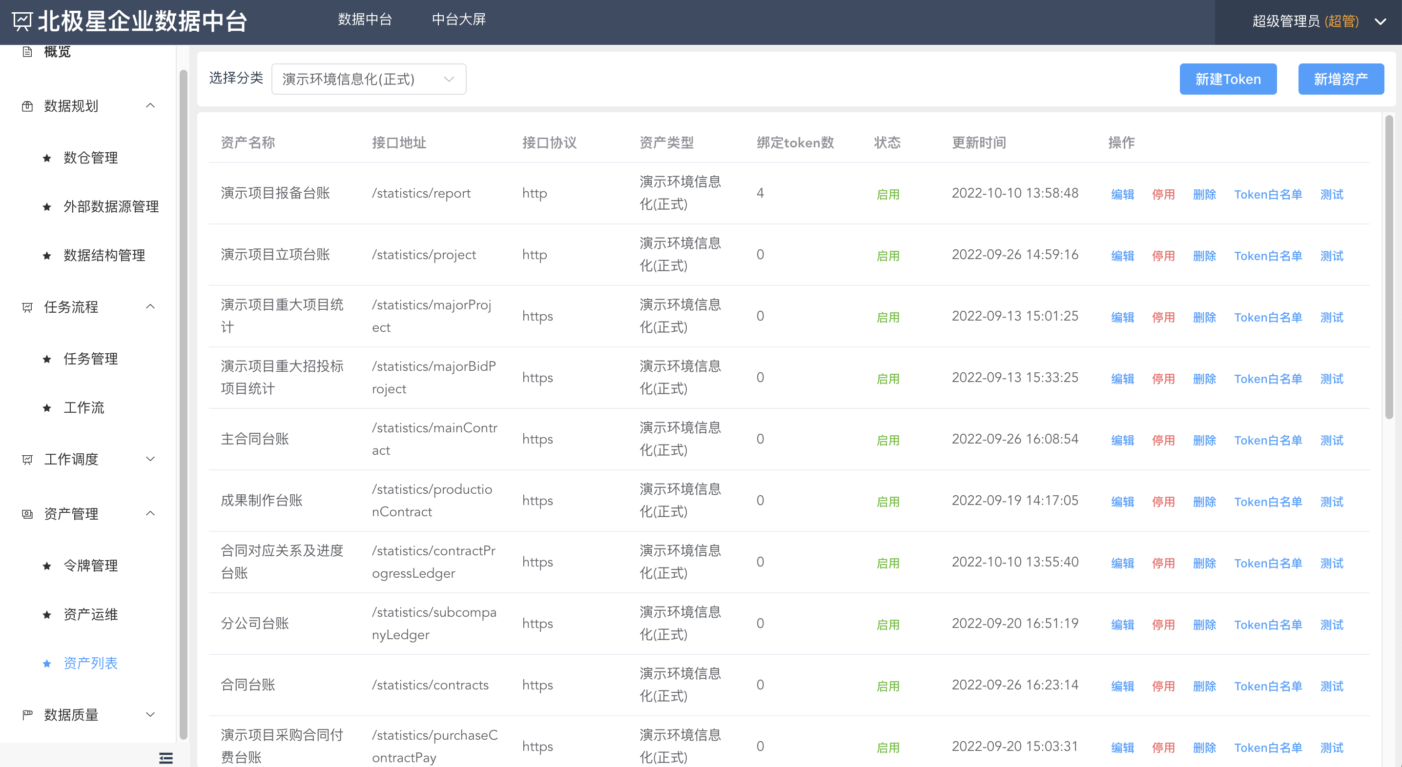Expand the 数据质量 menu group
1402x767 pixels.
click(x=151, y=714)
